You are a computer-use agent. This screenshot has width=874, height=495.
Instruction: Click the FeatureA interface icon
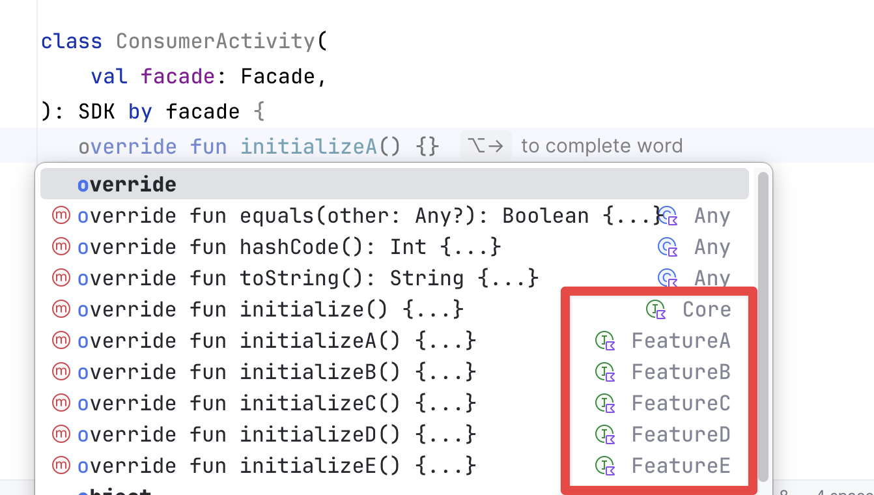tap(605, 341)
